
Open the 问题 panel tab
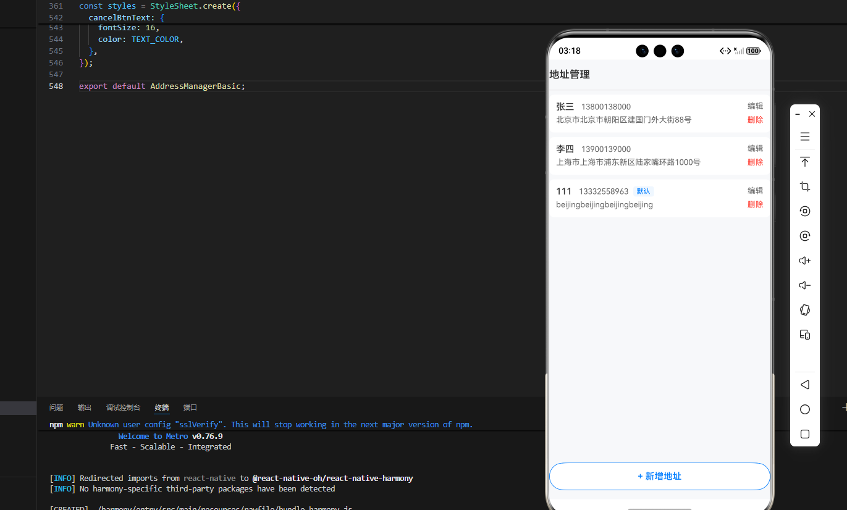(x=56, y=408)
